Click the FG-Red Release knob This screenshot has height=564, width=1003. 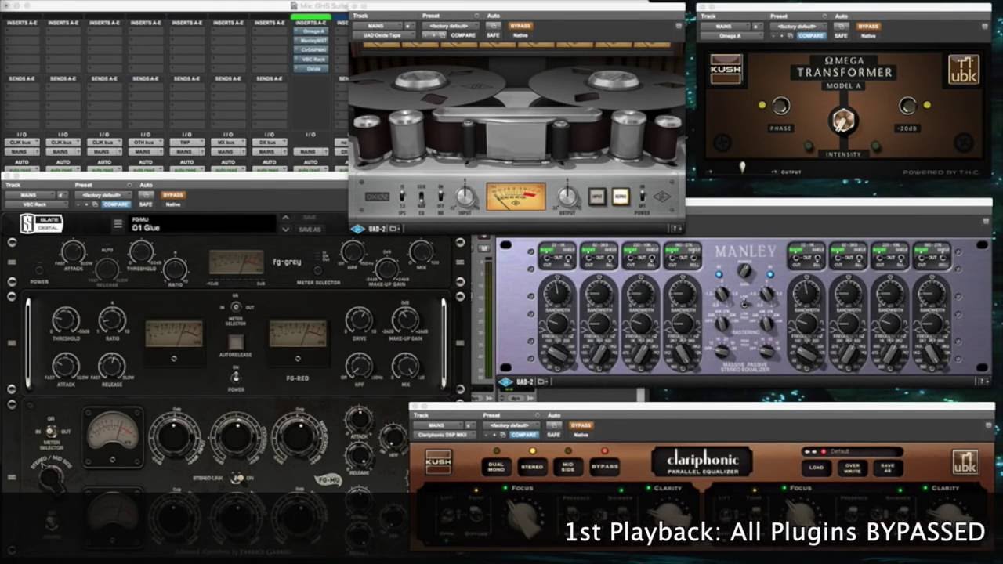click(112, 366)
